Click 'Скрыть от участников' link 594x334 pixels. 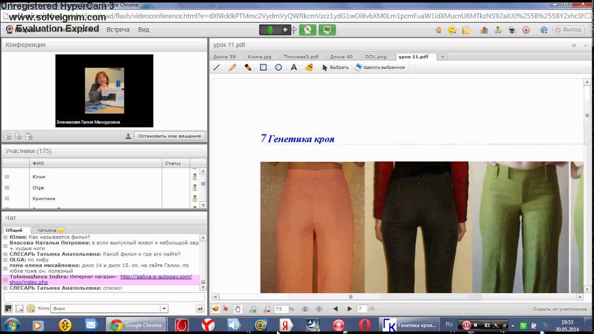560,309
